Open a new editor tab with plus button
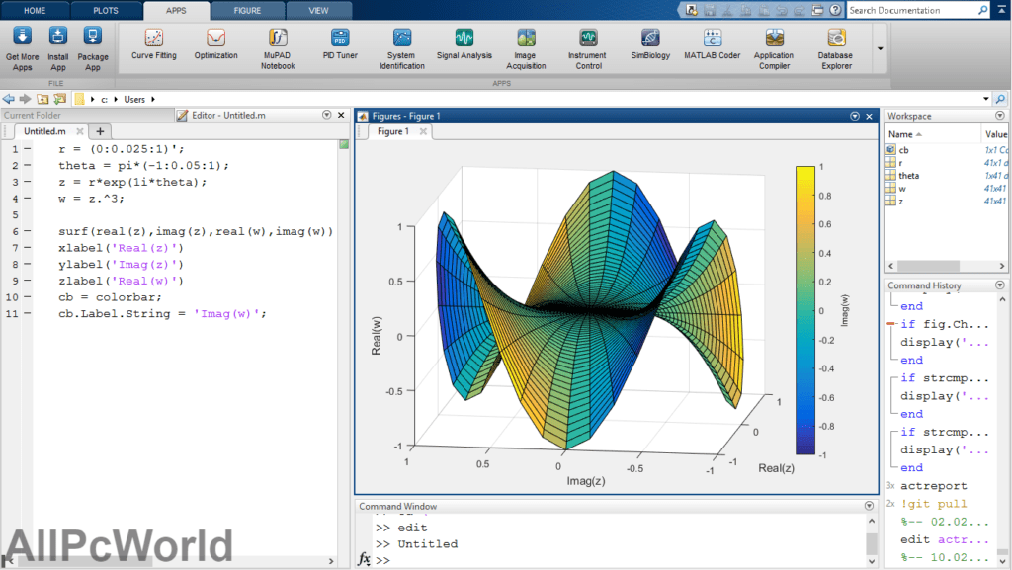The image size is (1012, 570). 99,130
